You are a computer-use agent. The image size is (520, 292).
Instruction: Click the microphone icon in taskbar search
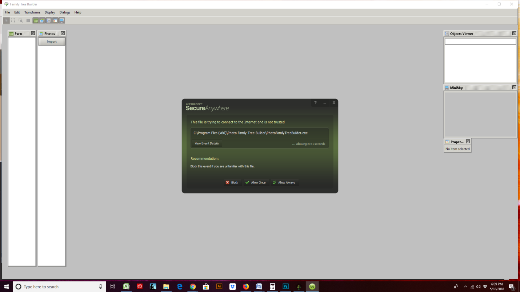(101, 287)
